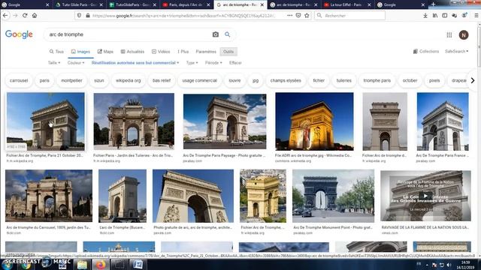Open the browser home page icon
481x270 pixels.
click(x=35, y=15)
